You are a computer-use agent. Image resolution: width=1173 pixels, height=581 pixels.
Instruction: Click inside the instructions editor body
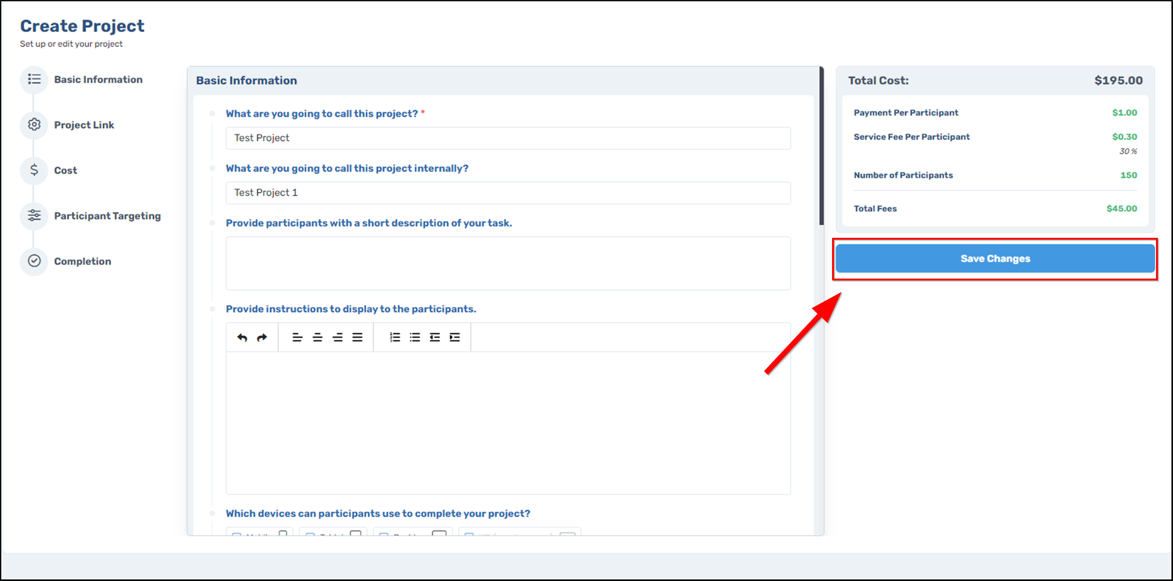[508, 423]
